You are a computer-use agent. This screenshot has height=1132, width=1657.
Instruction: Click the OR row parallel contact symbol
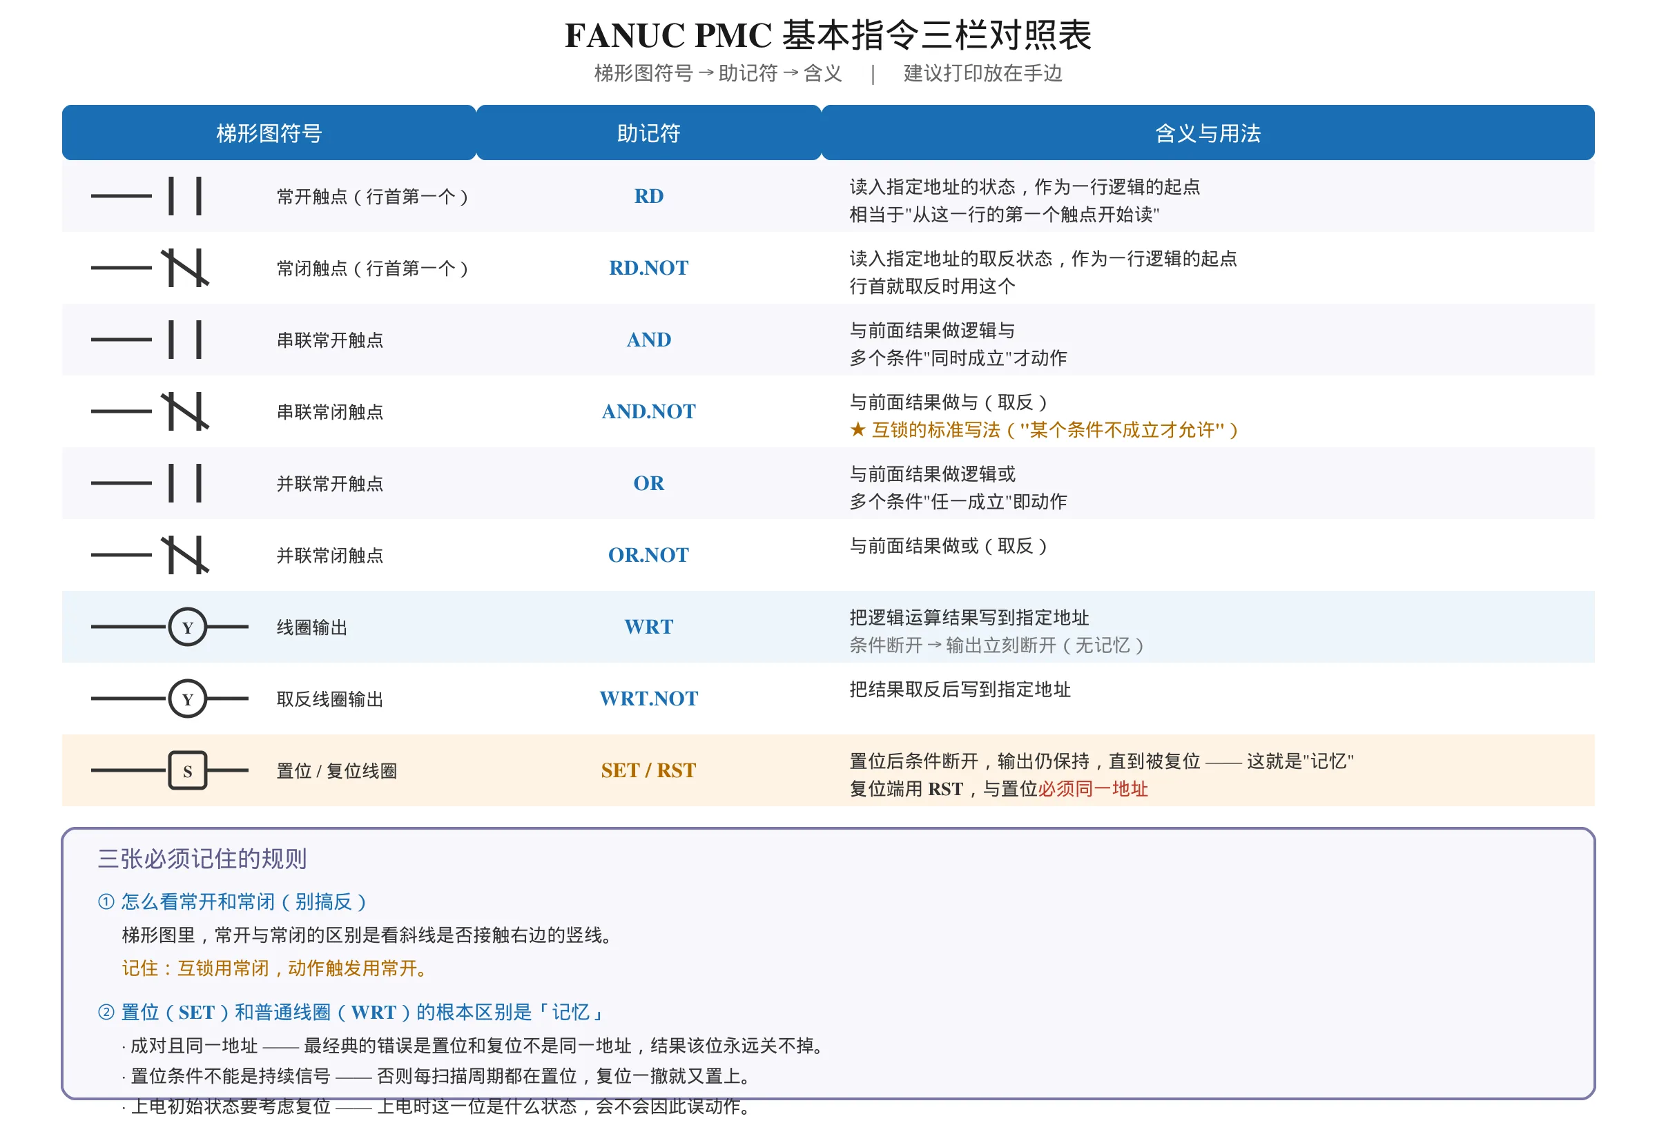148,483
